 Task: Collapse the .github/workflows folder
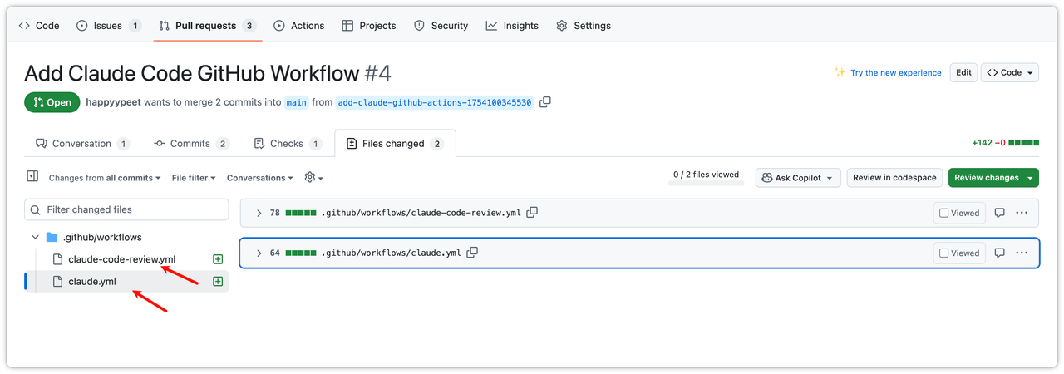[x=36, y=237]
